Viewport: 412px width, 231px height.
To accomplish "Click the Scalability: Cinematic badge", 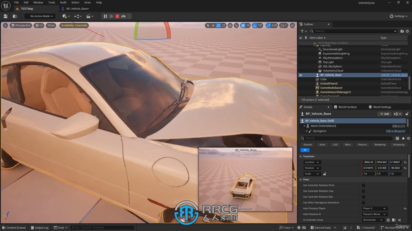I will tap(74, 25).
